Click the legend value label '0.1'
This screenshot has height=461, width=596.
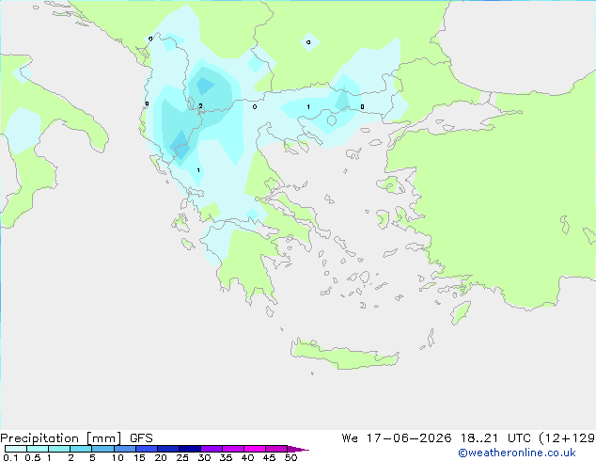tap(10, 457)
